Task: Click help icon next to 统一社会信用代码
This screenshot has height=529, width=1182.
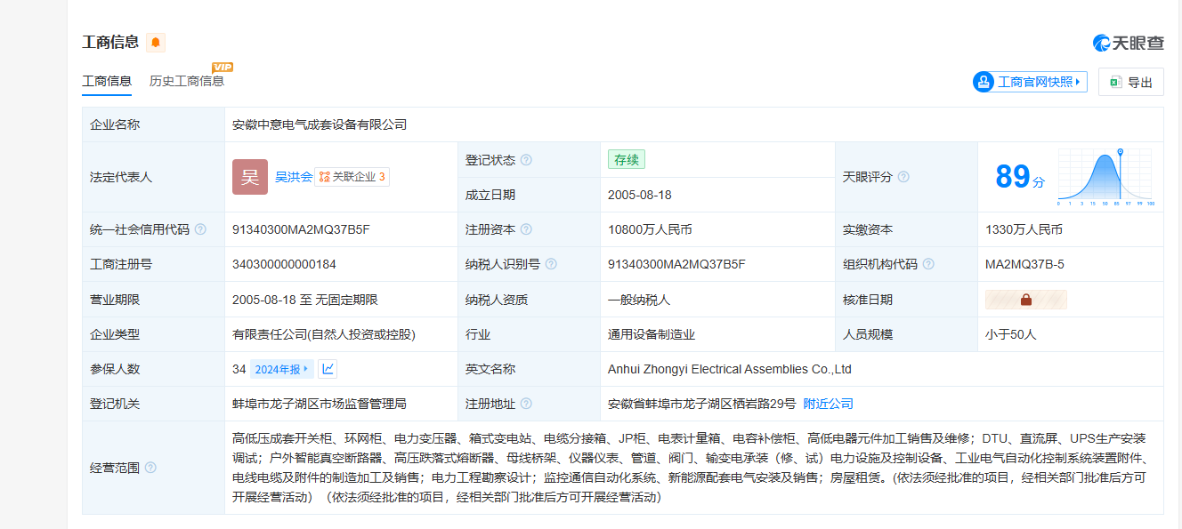Action: coord(200,229)
